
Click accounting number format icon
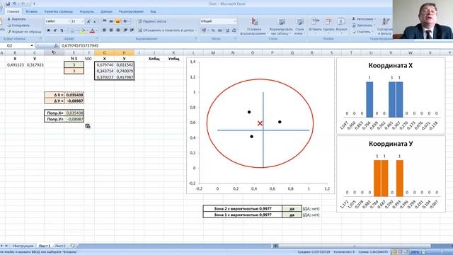point(204,30)
